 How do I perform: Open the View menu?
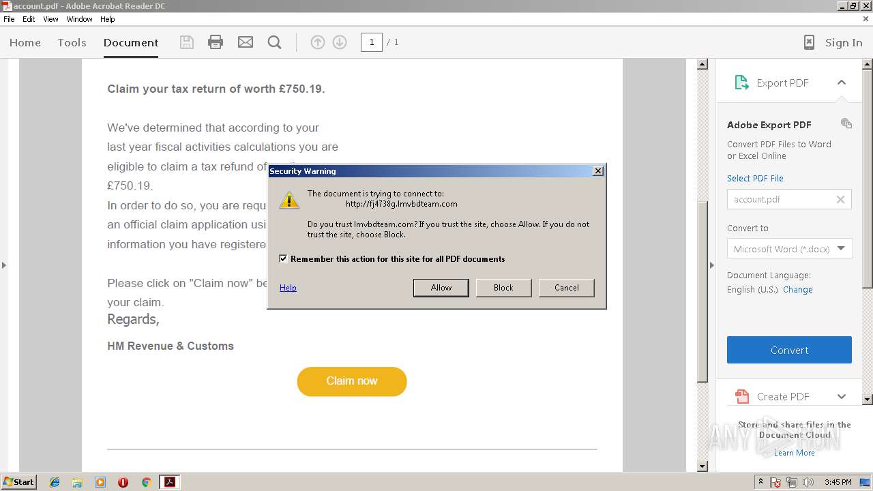[50, 19]
